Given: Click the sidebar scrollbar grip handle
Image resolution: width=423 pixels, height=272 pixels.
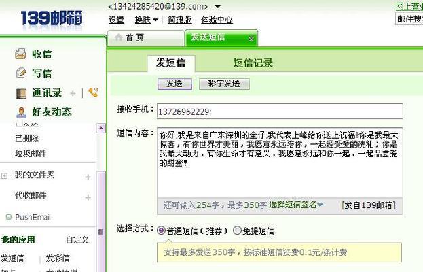Looking at the screenshot, I should pos(101,232).
